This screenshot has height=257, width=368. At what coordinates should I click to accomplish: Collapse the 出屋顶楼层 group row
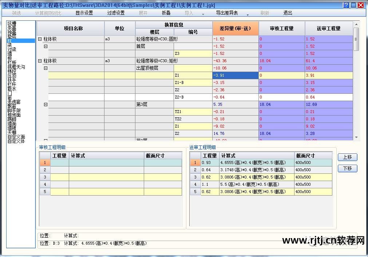(45, 68)
